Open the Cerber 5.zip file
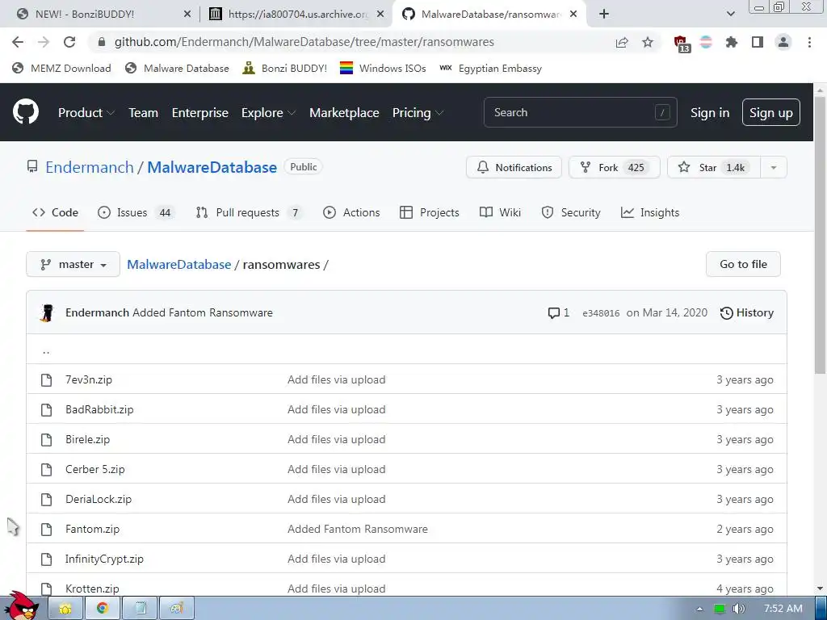This screenshot has height=620, width=827. (95, 469)
